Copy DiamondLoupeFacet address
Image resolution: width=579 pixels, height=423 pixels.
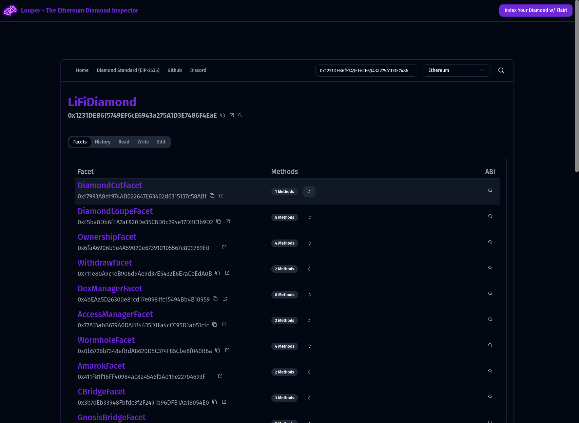(x=219, y=222)
